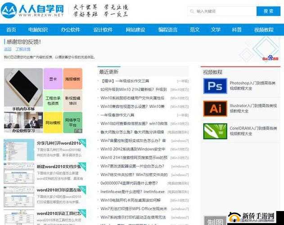Open article title word2010浮动工具栏
Screen dimensions: 284x225
(x=59, y=213)
